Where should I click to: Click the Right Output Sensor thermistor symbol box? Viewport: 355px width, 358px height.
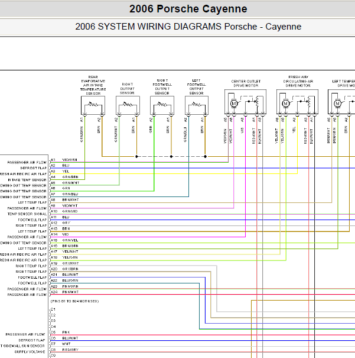point(128,105)
